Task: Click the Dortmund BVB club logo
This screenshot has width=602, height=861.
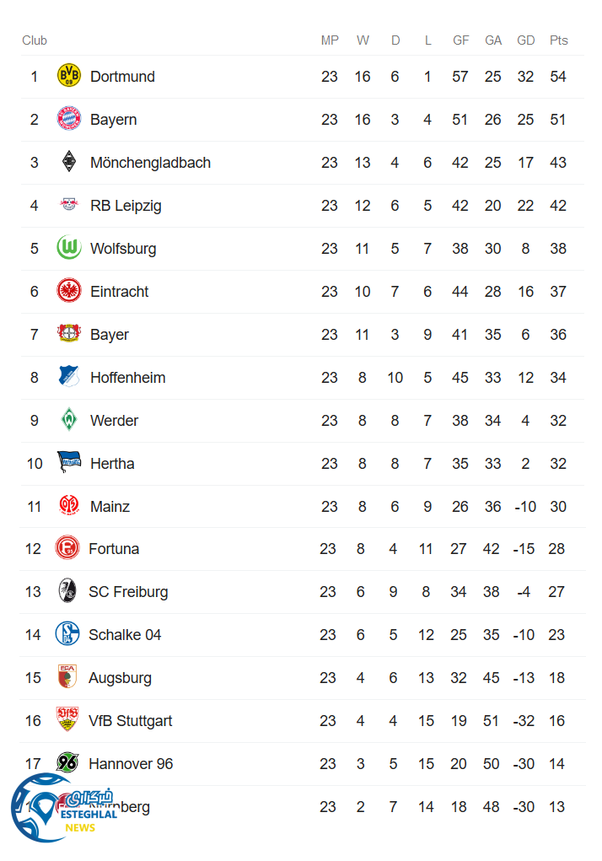Action: click(x=69, y=77)
